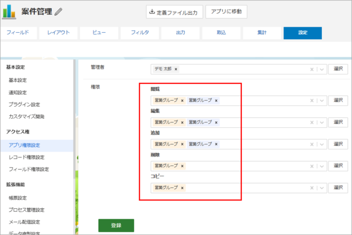Click the pencil edit icon beside 案件管理
Screen dimensions: 352x235
59,11
